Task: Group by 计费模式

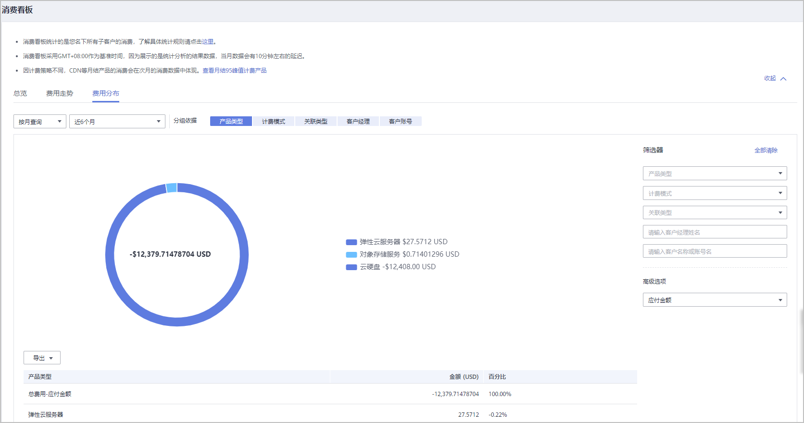Action: click(274, 122)
